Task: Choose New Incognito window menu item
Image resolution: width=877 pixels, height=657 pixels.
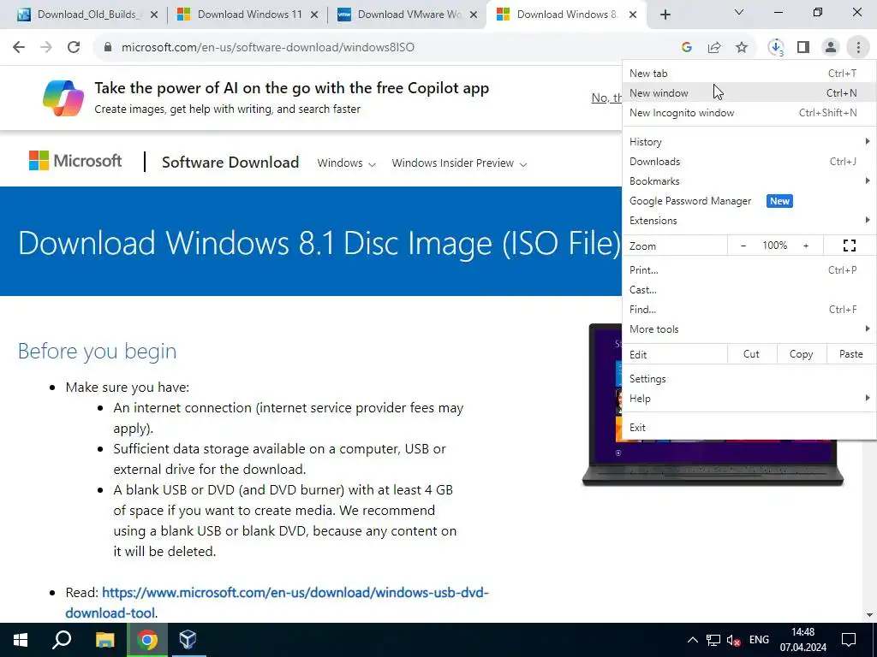Action: [749, 113]
